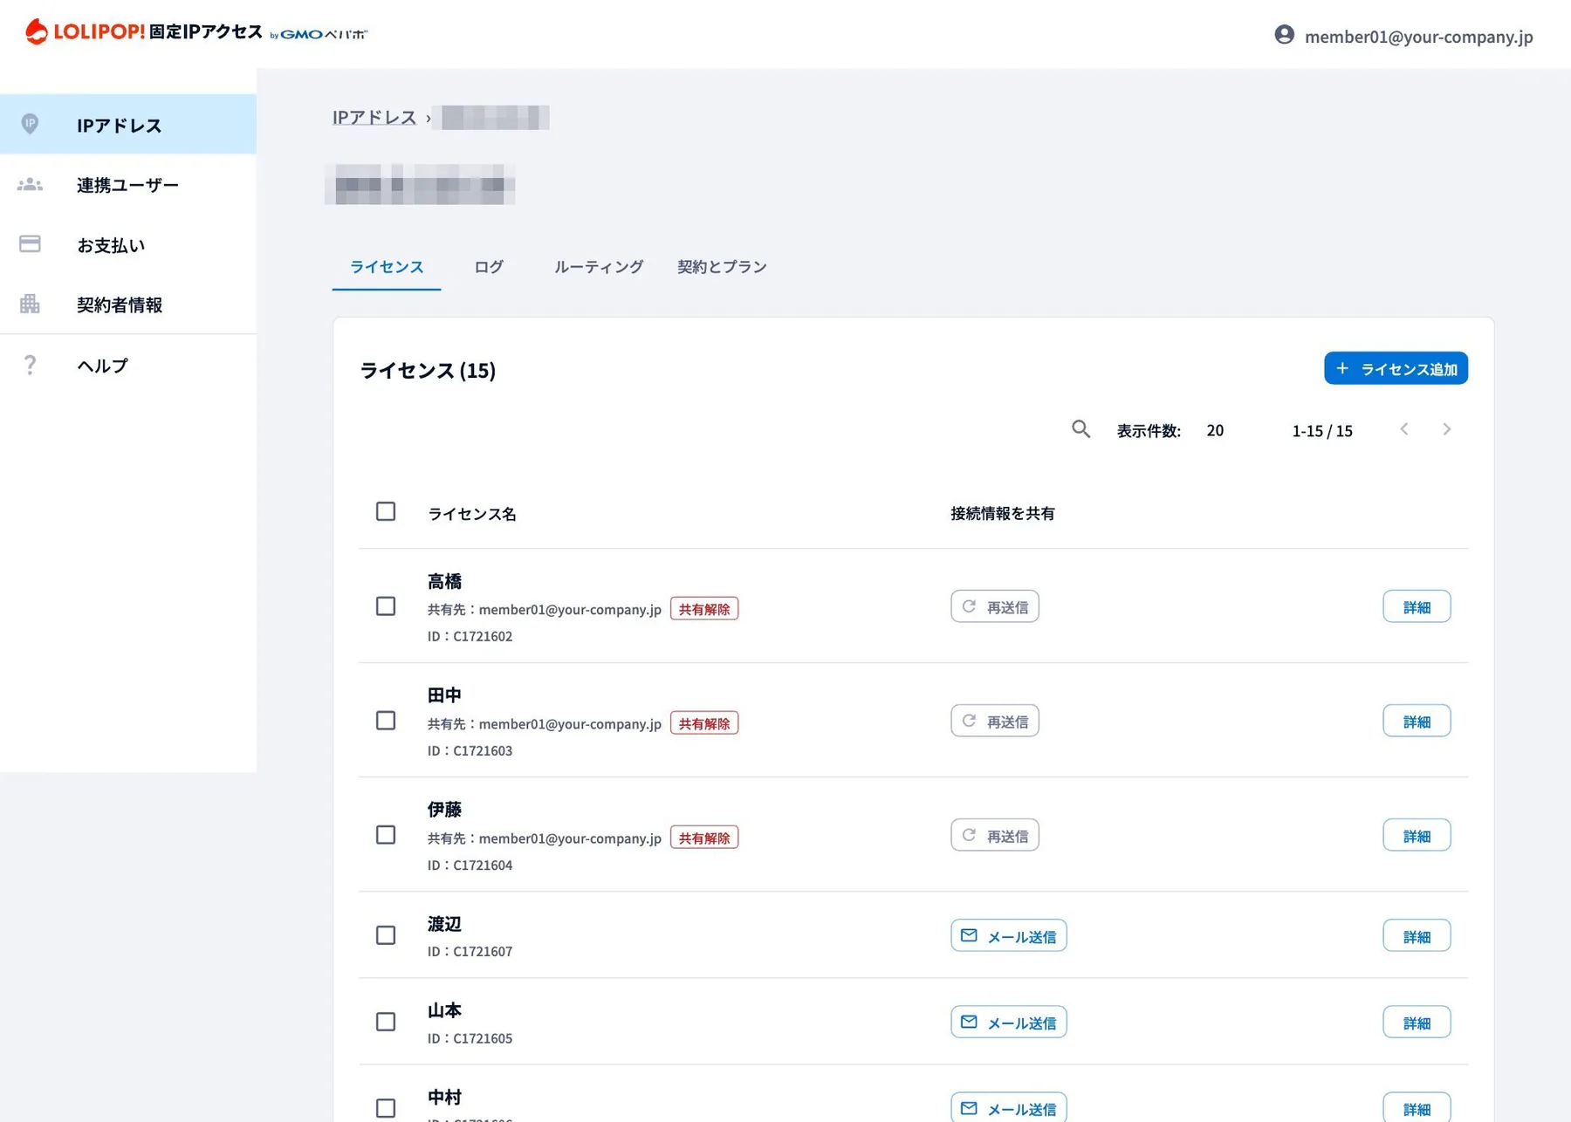The width and height of the screenshot is (1571, 1122).
Task: Click the ライセンス (15) heading
Action: click(x=428, y=370)
